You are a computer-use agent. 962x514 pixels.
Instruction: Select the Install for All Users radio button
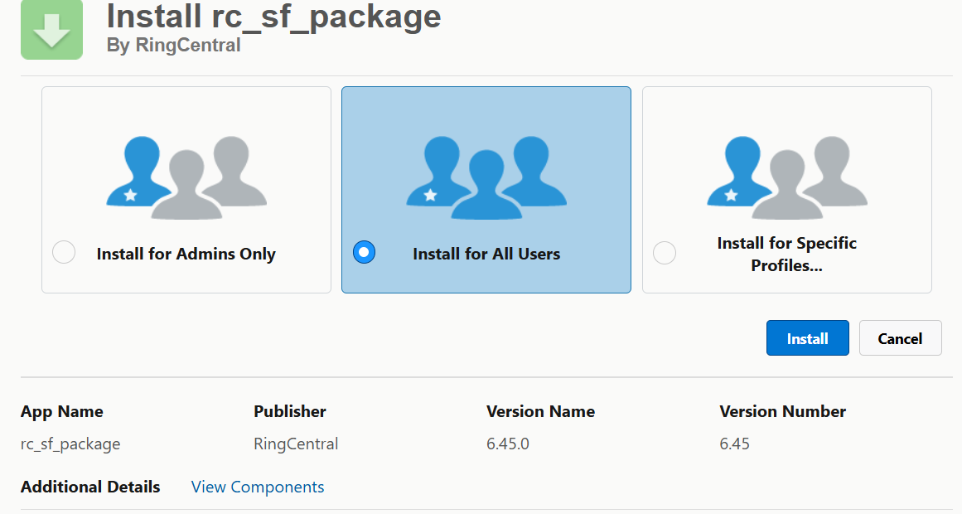(364, 252)
